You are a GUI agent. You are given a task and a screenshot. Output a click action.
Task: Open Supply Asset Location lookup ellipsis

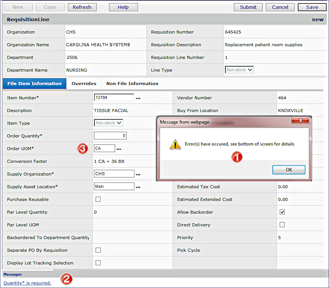138,187
